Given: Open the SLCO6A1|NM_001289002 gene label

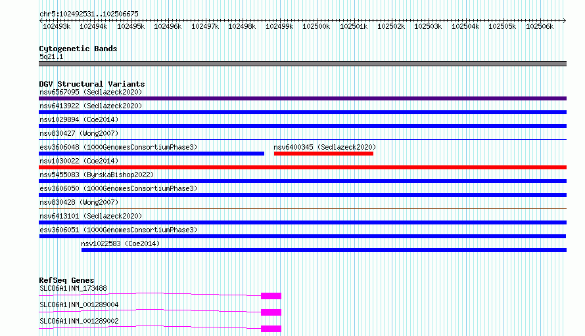Looking at the screenshot, I should 79,321.
